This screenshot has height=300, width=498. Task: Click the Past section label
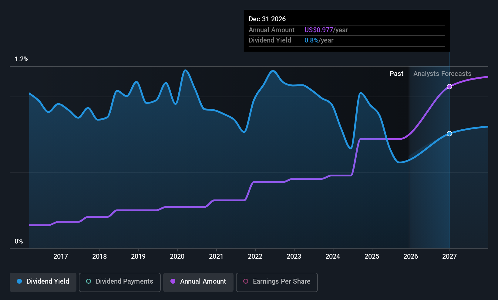point(396,74)
